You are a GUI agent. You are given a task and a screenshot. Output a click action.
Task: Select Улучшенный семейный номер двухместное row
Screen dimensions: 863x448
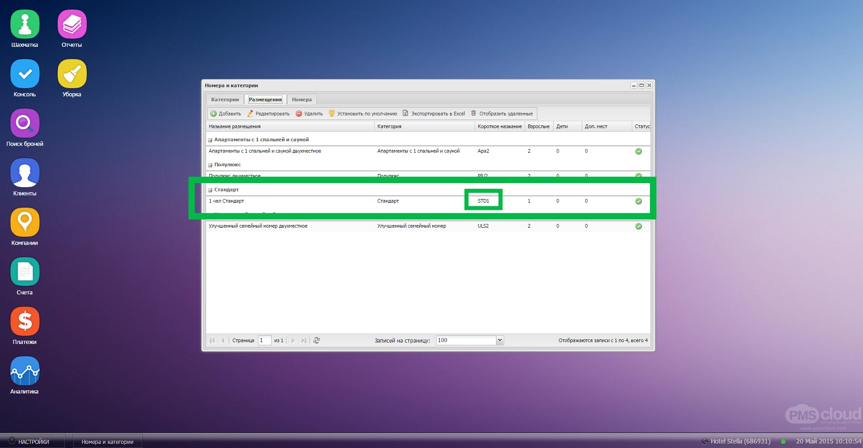pos(428,226)
